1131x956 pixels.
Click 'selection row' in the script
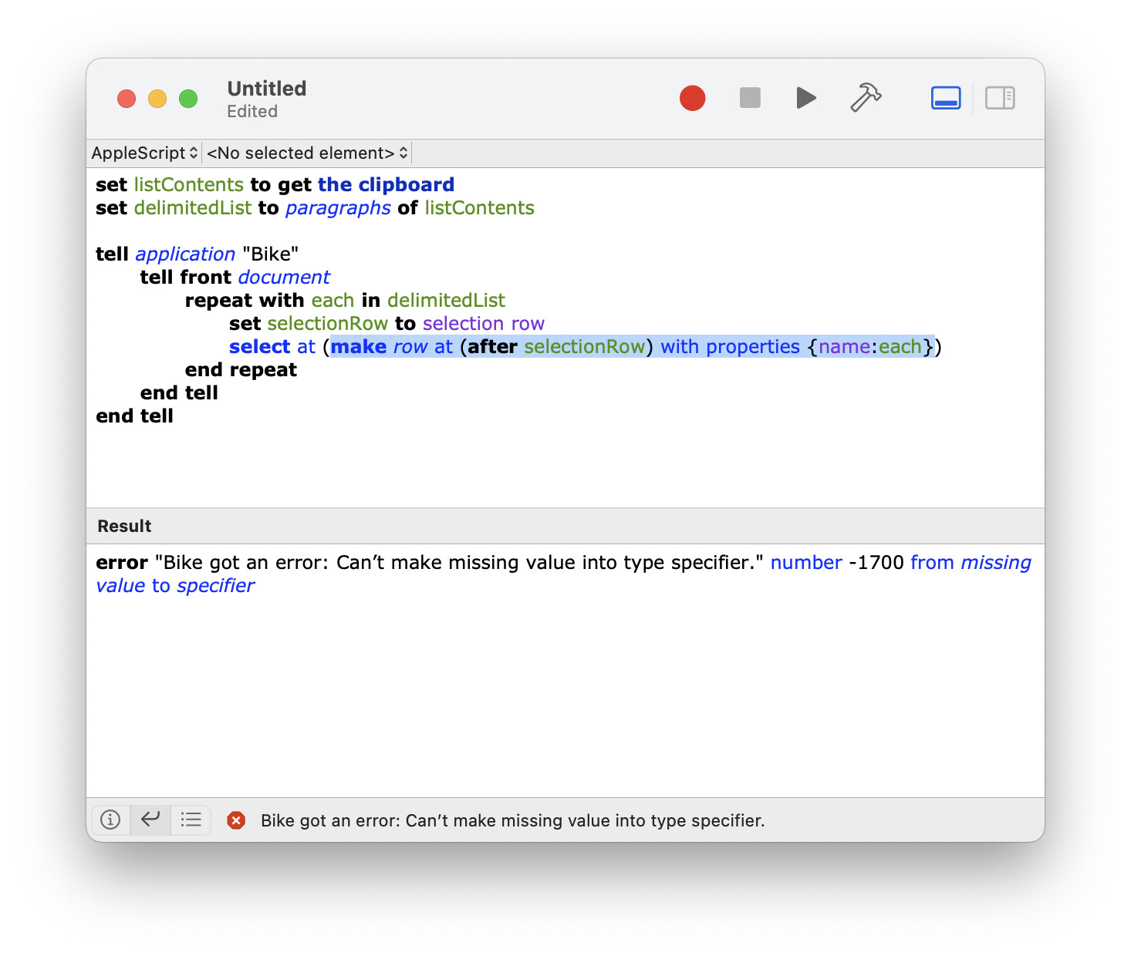(484, 324)
